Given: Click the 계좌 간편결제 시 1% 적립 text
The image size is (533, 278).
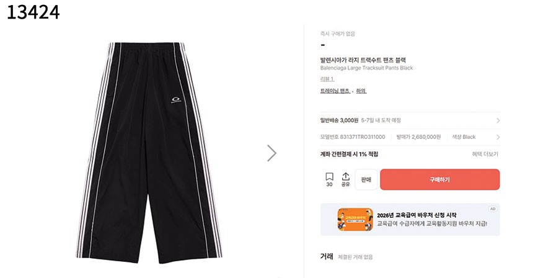Looking at the screenshot, I should [x=349, y=154].
